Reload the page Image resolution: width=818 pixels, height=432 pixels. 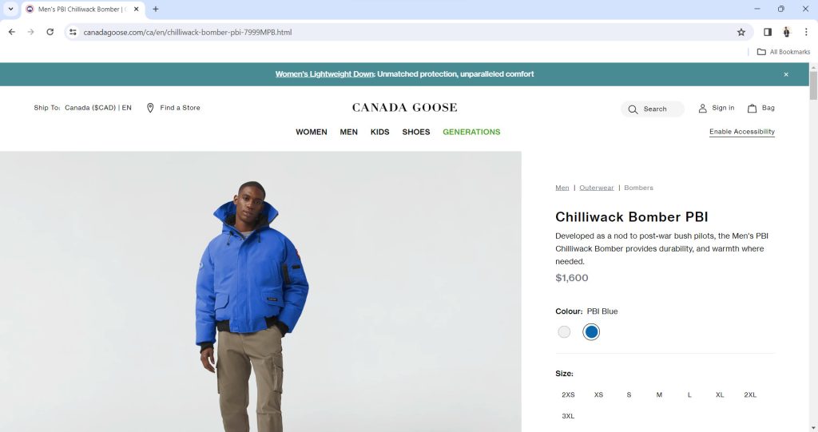(50, 32)
